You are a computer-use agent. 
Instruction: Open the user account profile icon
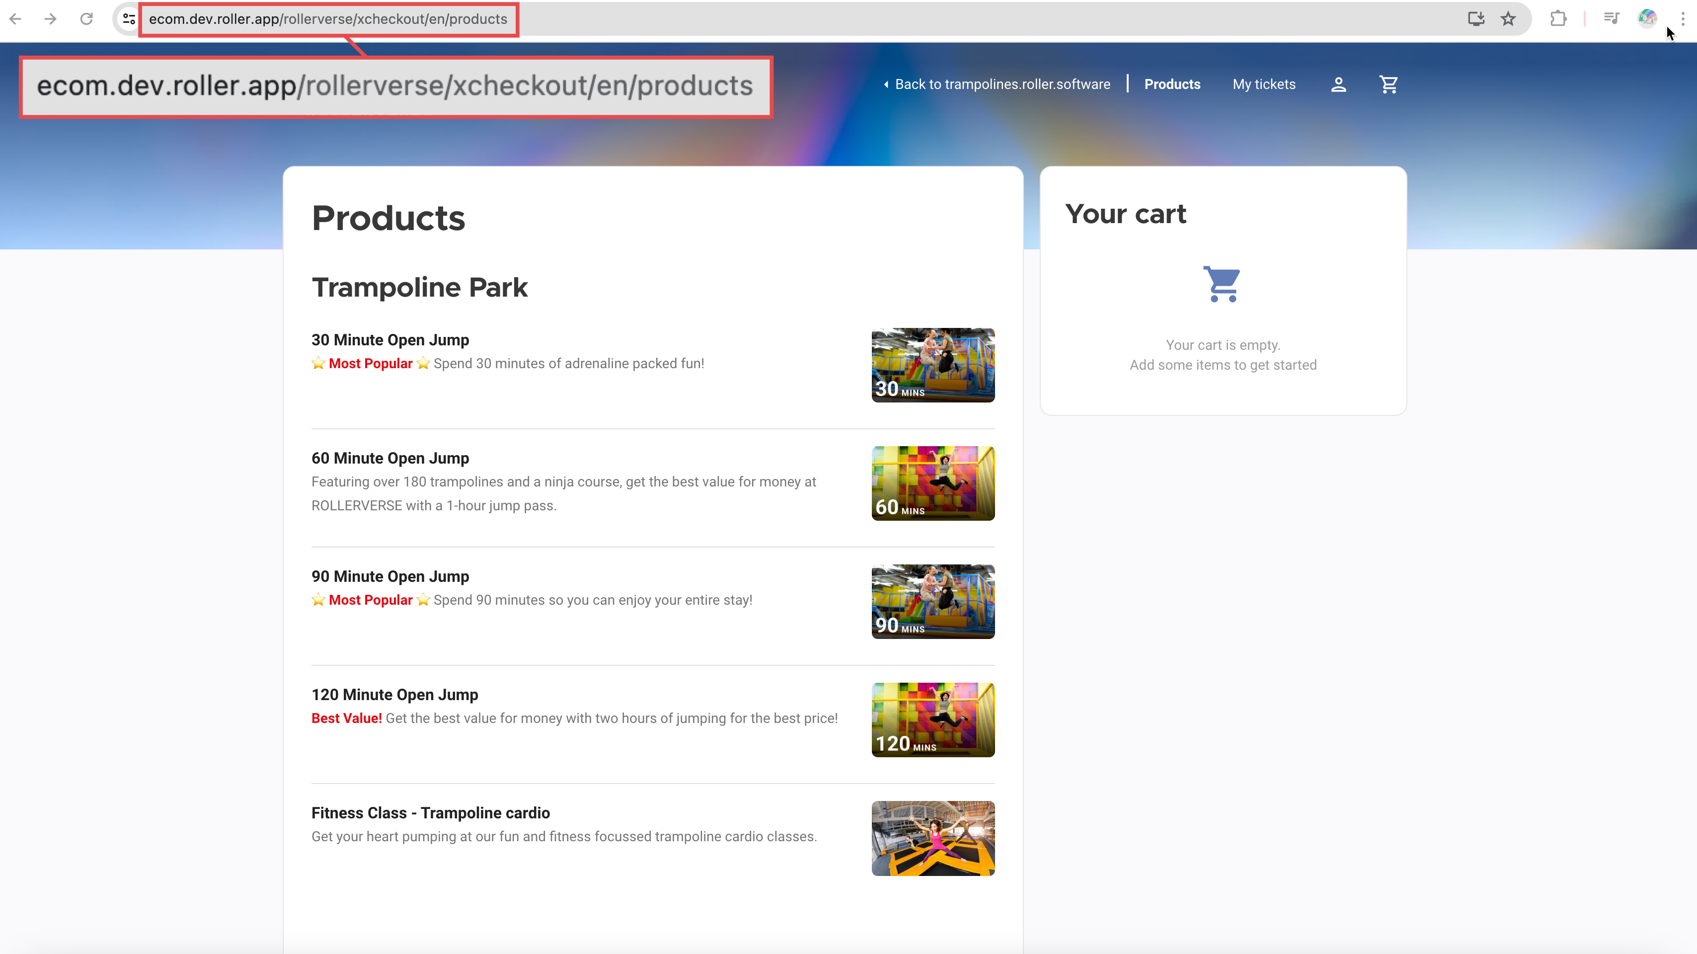tap(1338, 84)
